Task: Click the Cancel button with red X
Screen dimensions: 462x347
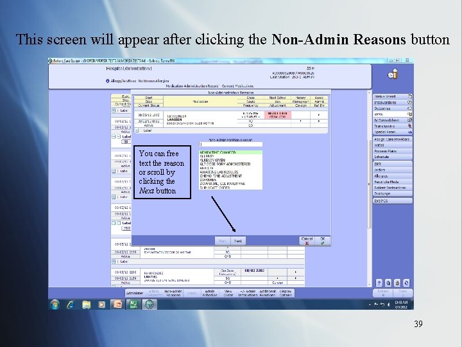Action: [307, 240]
